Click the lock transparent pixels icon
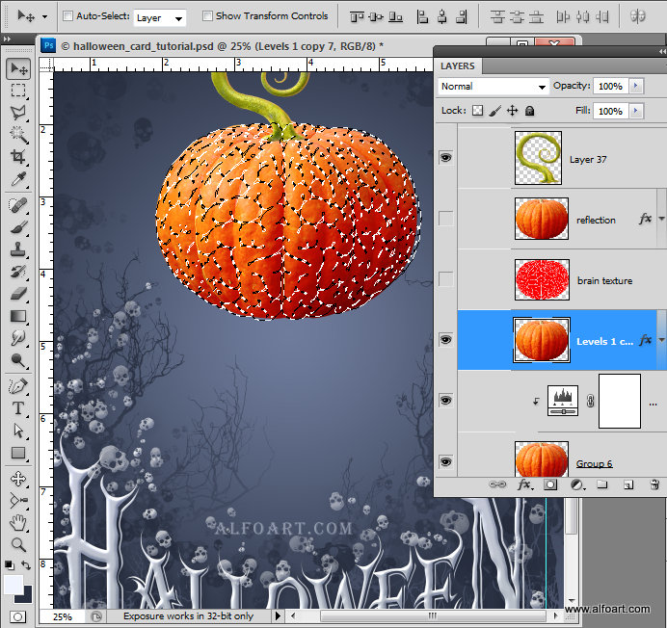 477,111
